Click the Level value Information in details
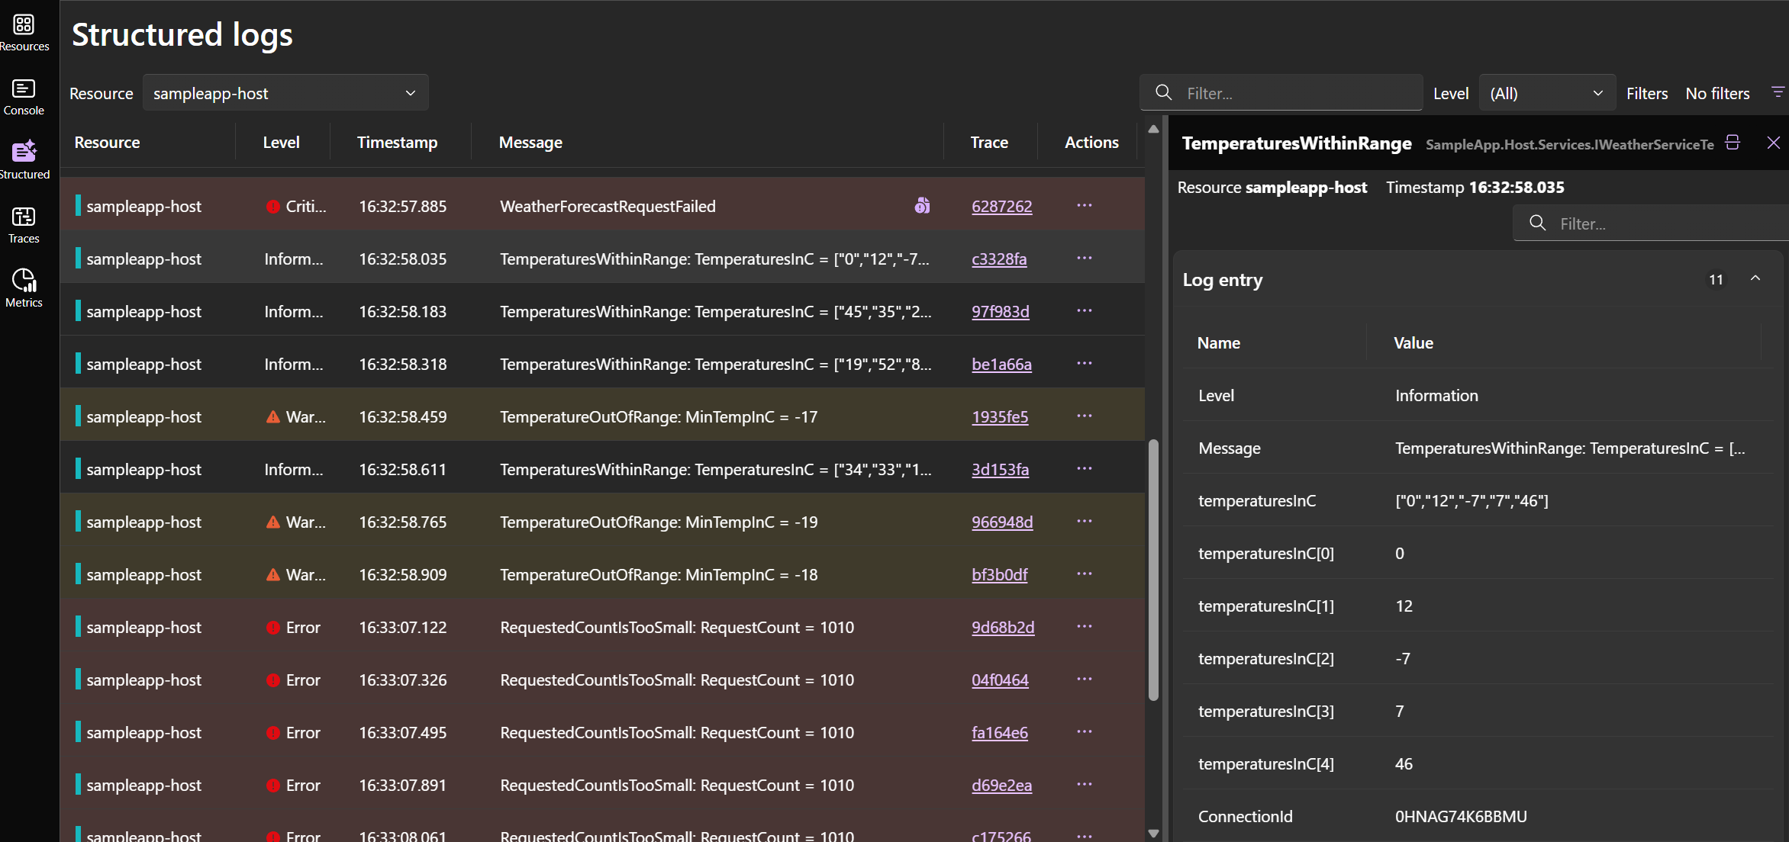 (1436, 395)
